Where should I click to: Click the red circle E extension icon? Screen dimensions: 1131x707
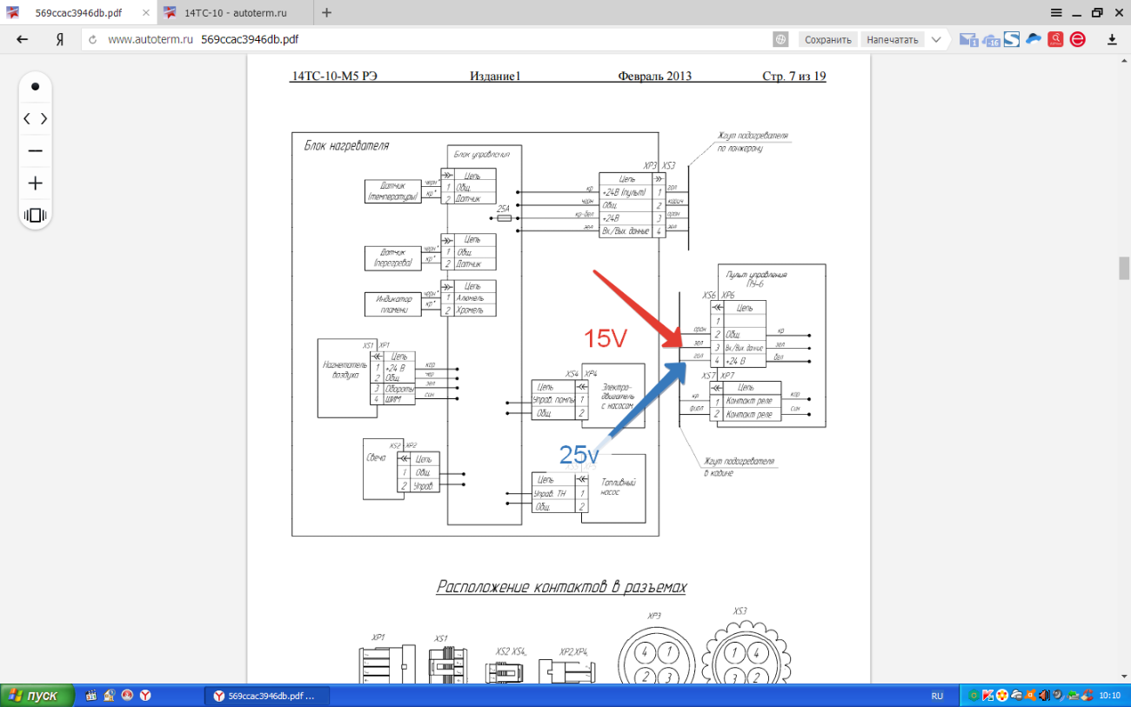[x=1077, y=40]
